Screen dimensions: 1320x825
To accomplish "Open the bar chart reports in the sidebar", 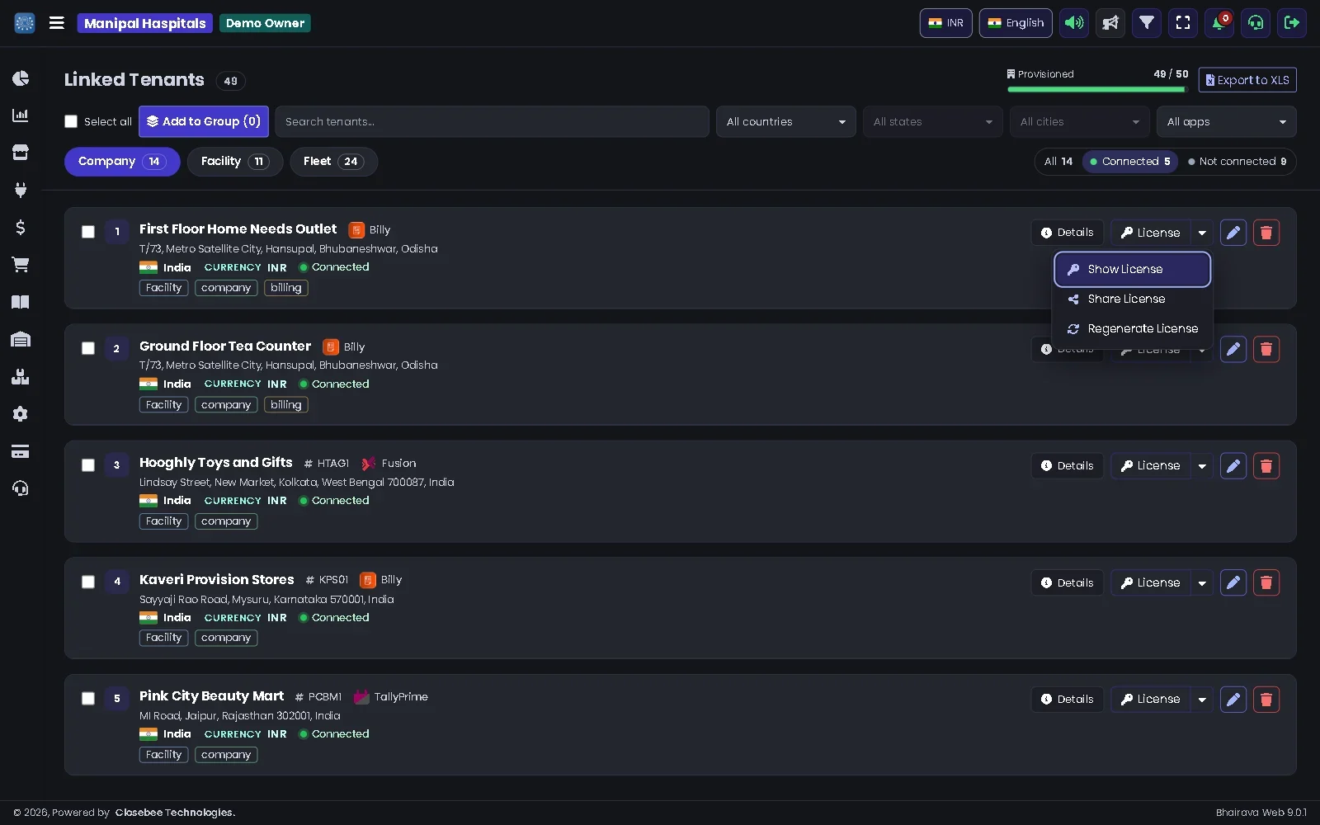I will pos(21,115).
